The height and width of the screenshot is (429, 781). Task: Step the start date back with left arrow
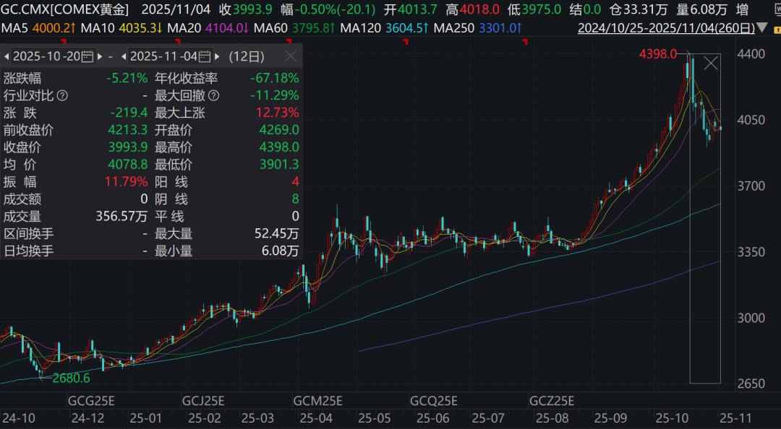(x=7, y=56)
